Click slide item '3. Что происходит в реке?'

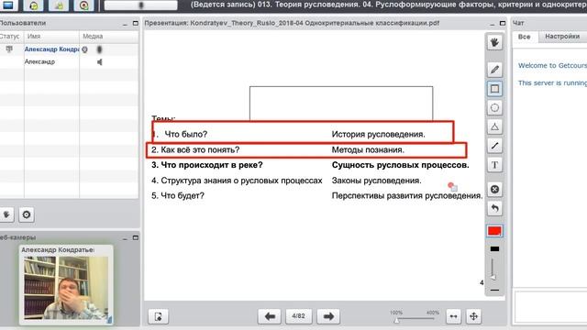(207, 165)
